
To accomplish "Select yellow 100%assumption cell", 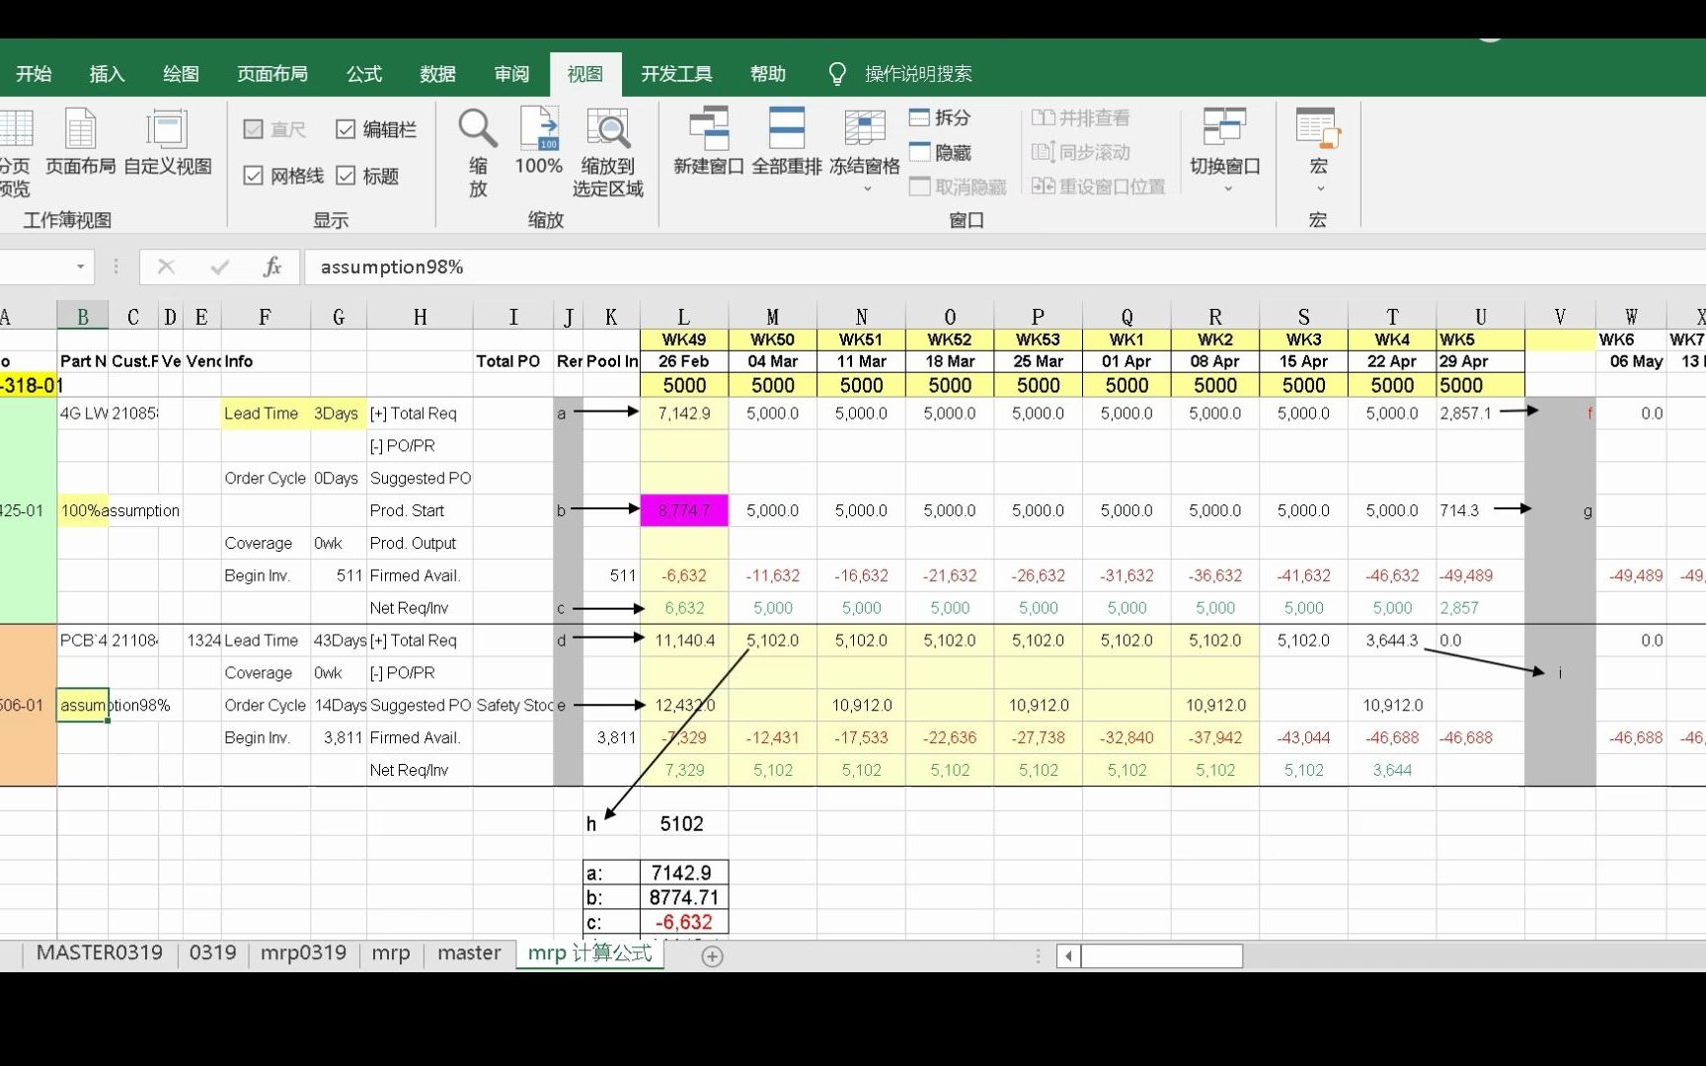I will 83,510.
